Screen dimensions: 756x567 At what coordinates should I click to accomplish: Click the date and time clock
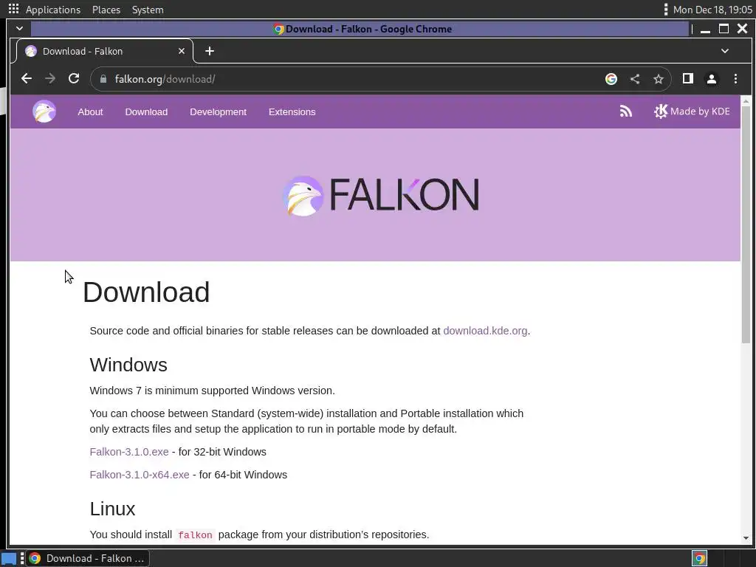pyautogui.click(x=712, y=10)
